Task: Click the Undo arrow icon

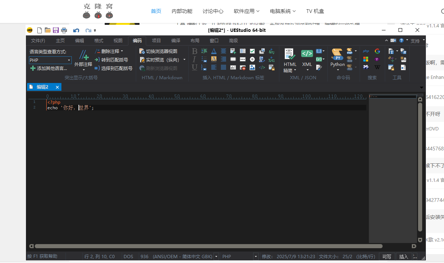Action: pos(76,30)
